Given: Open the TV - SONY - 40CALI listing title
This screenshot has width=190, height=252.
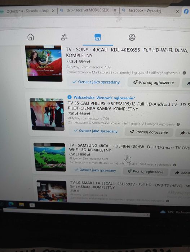Looking at the screenshot, I should pyautogui.click(x=127, y=53).
